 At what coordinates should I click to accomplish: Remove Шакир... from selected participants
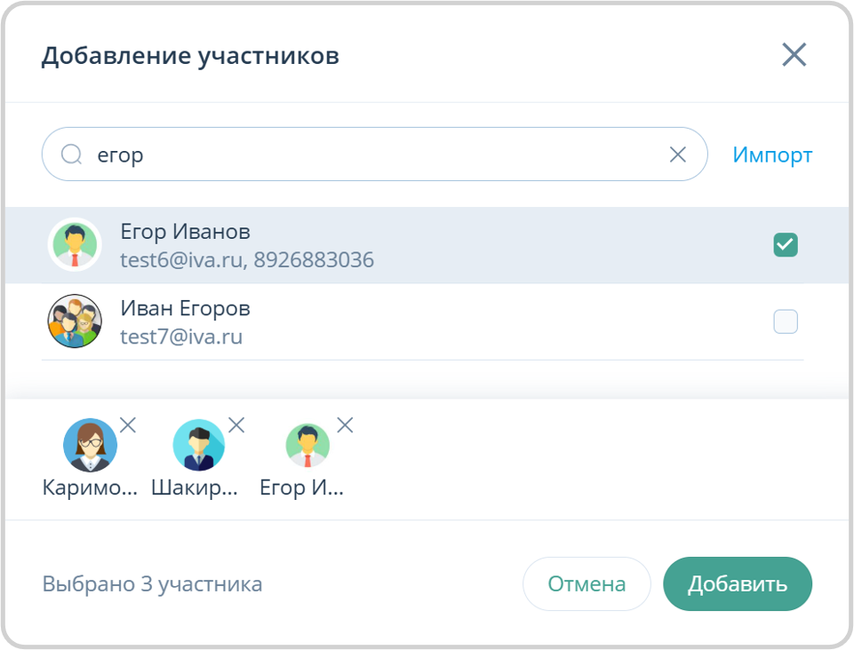point(236,425)
